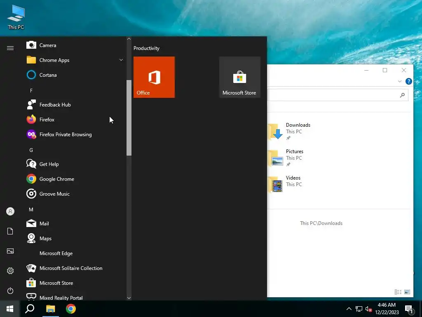Select This PC desktop icon
This screenshot has height=317, width=422.
[x=16, y=17]
